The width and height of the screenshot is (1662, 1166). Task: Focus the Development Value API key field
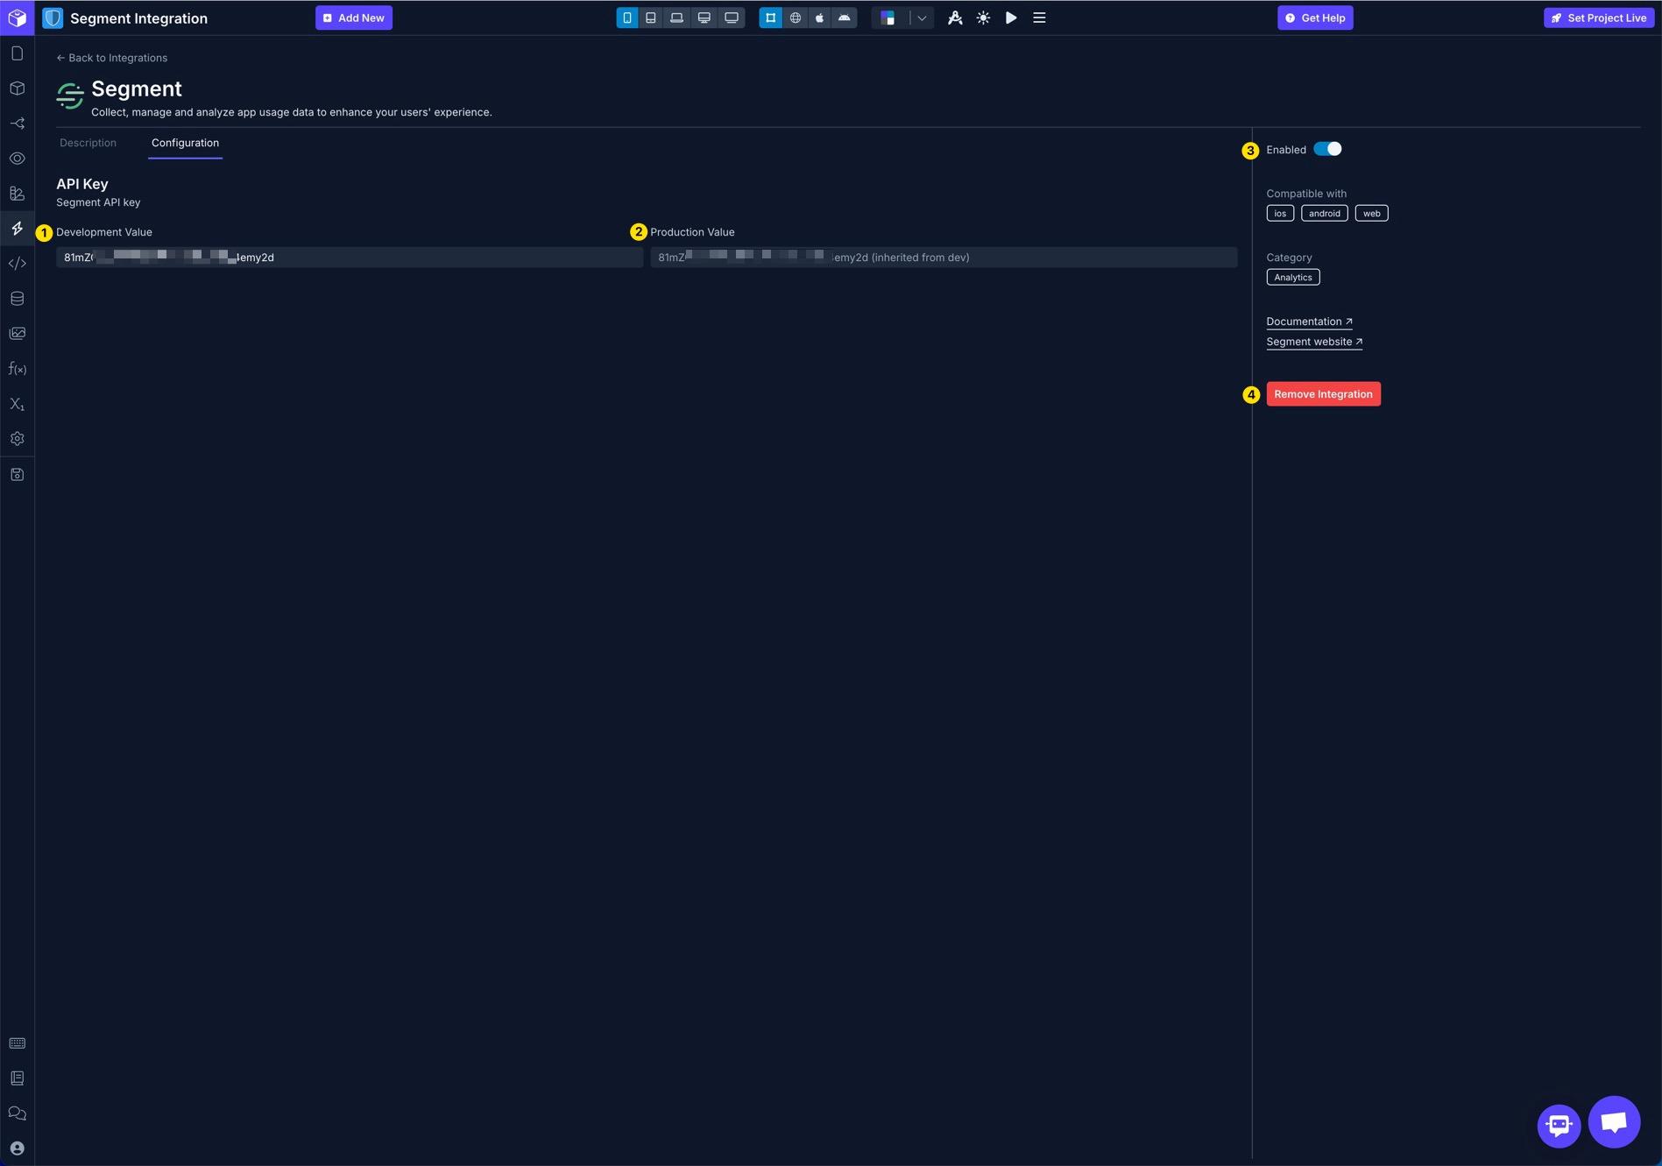(350, 258)
